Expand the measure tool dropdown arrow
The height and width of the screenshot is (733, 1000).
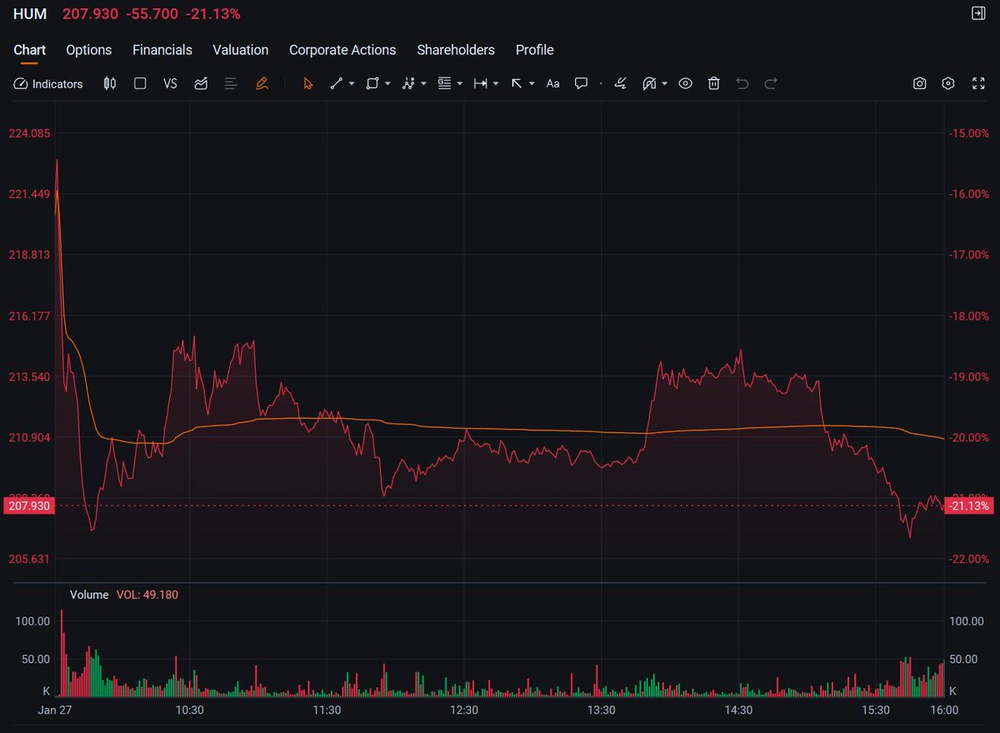pyautogui.click(x=496, y=83)
